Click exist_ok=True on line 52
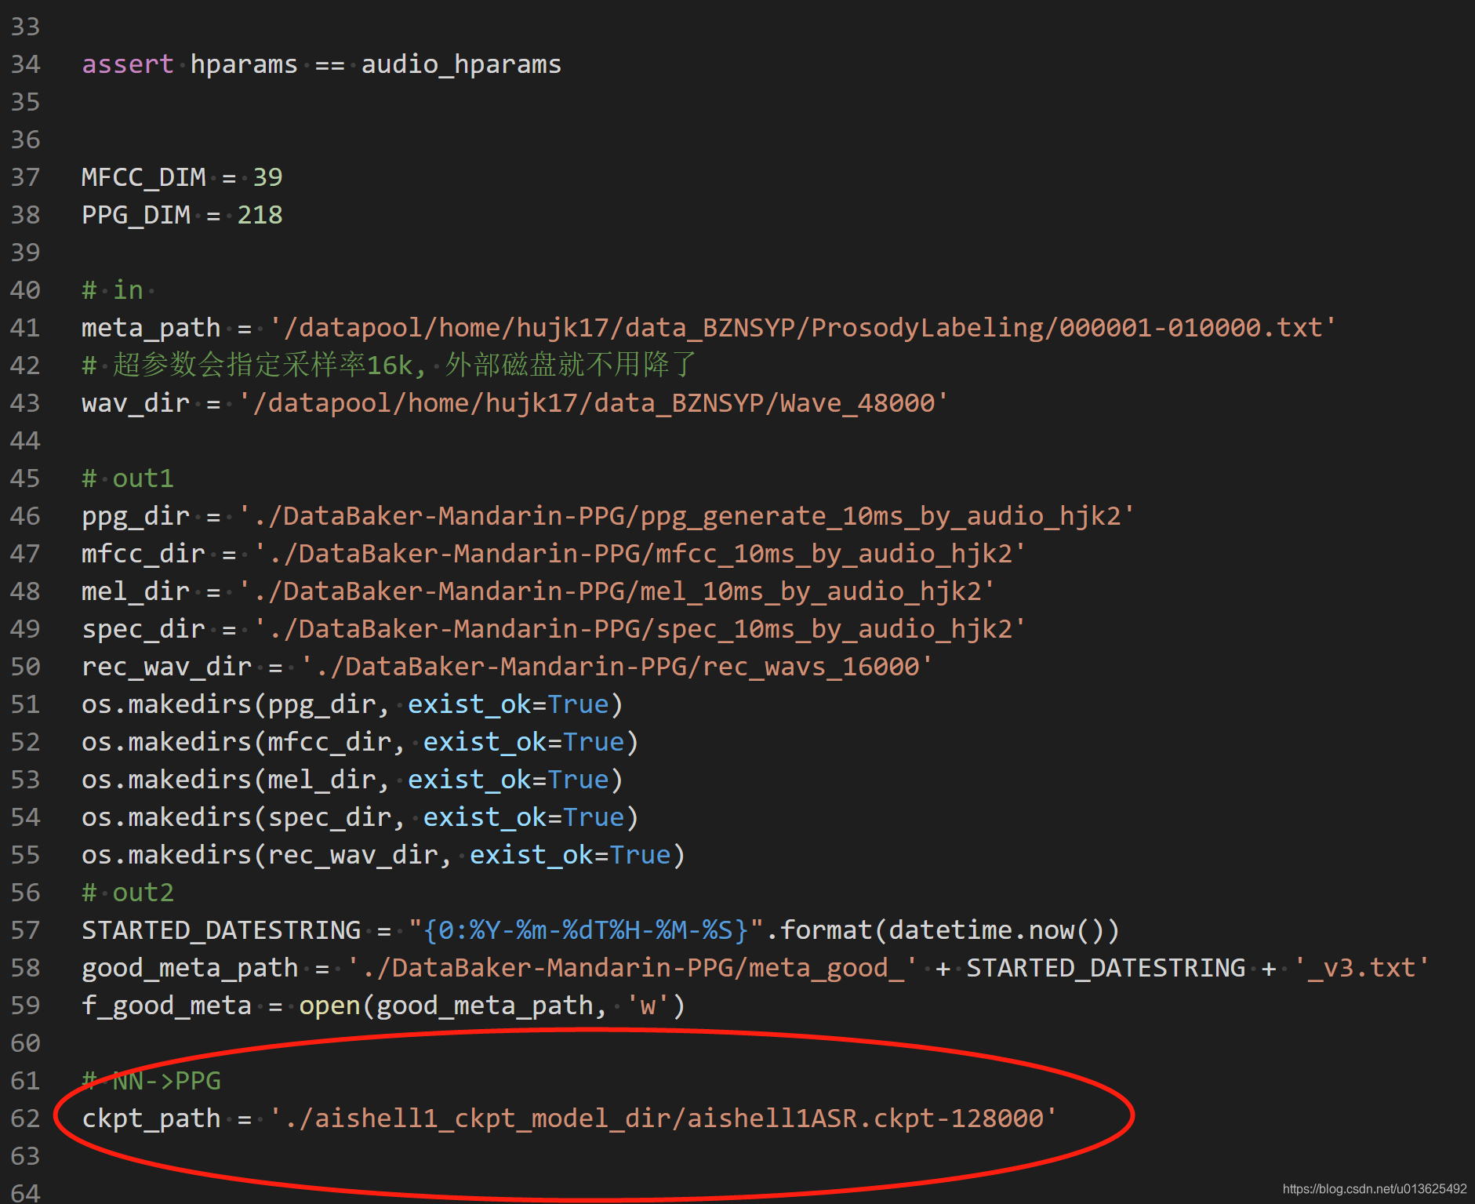1475x1204 pixels. click(x=524, y=742)
